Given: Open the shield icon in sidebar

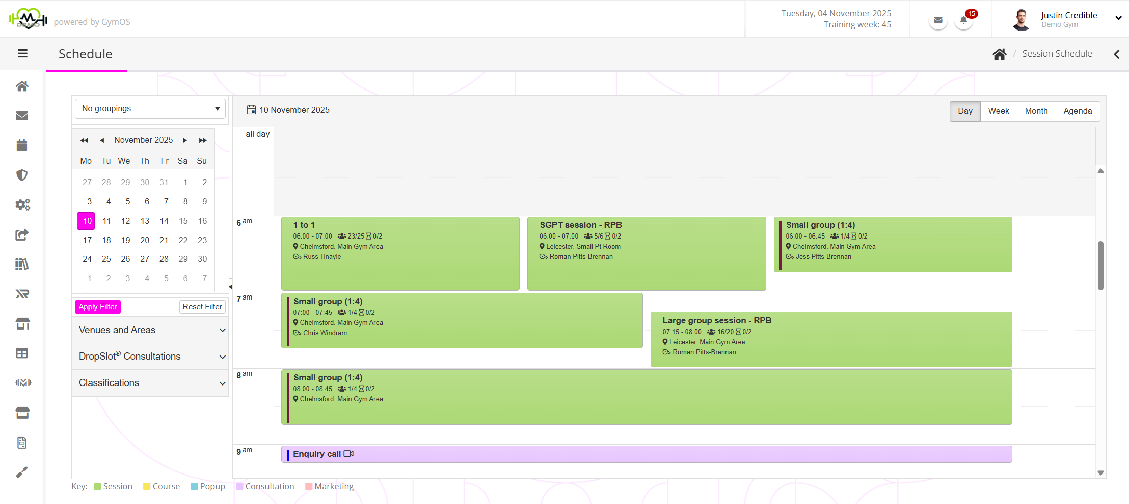Looking at the screenshot, I should click(x=22, y=175).
